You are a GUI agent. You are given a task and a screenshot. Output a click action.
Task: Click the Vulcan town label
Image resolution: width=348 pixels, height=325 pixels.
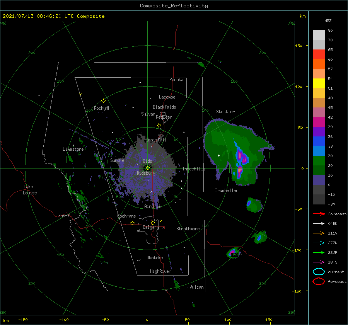pos(196,287)
